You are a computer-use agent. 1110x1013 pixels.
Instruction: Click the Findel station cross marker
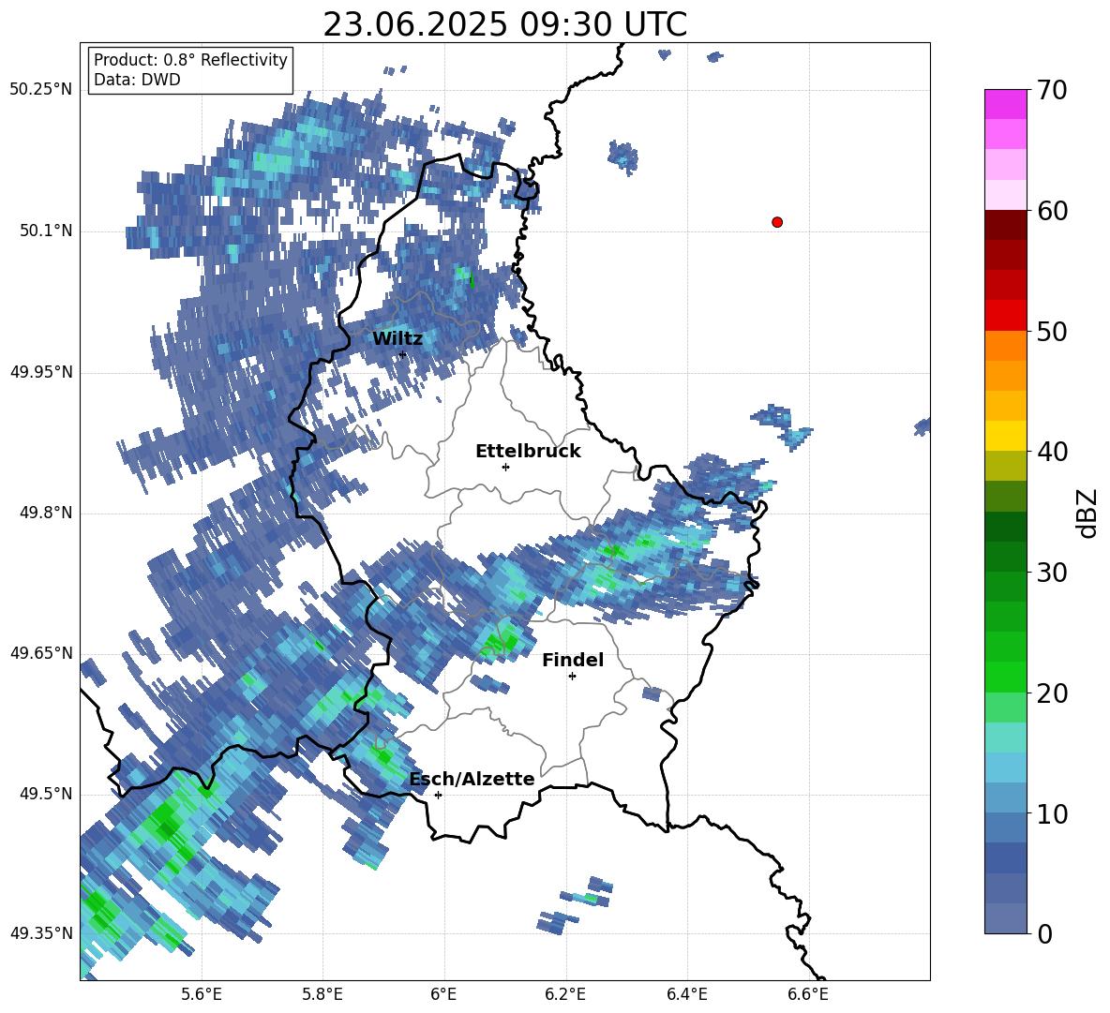point(572,677)
